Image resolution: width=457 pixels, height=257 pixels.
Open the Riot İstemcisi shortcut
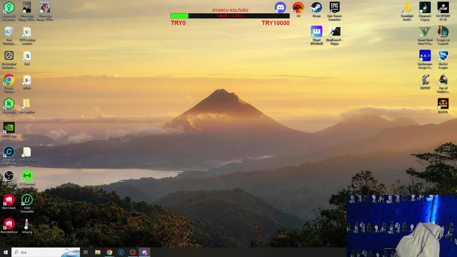[x=9, y=226]
